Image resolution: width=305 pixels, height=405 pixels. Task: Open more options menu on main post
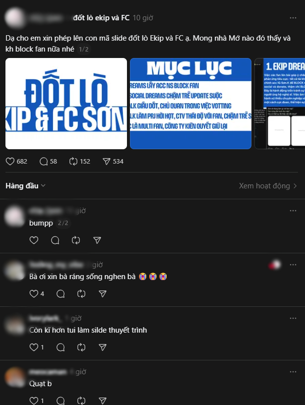pos(293,18)
